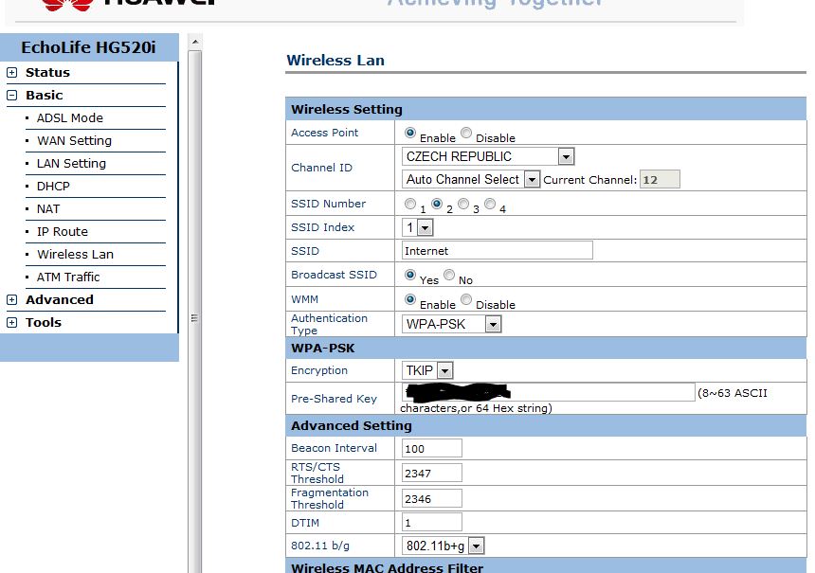Select Basic in the sidebar
The width and height of the screenshot is (815, 573).
(45, 96)
